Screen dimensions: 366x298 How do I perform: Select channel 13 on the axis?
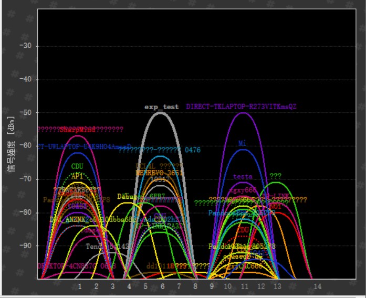coord(278,286)
